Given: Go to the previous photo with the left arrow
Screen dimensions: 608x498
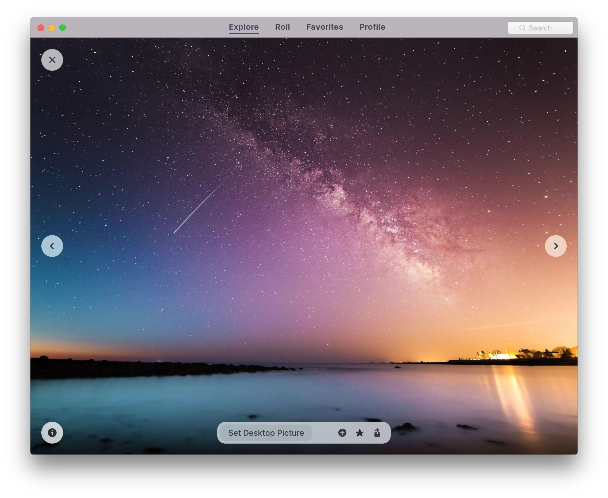Looking at the screenshot, I should point(52,246).
